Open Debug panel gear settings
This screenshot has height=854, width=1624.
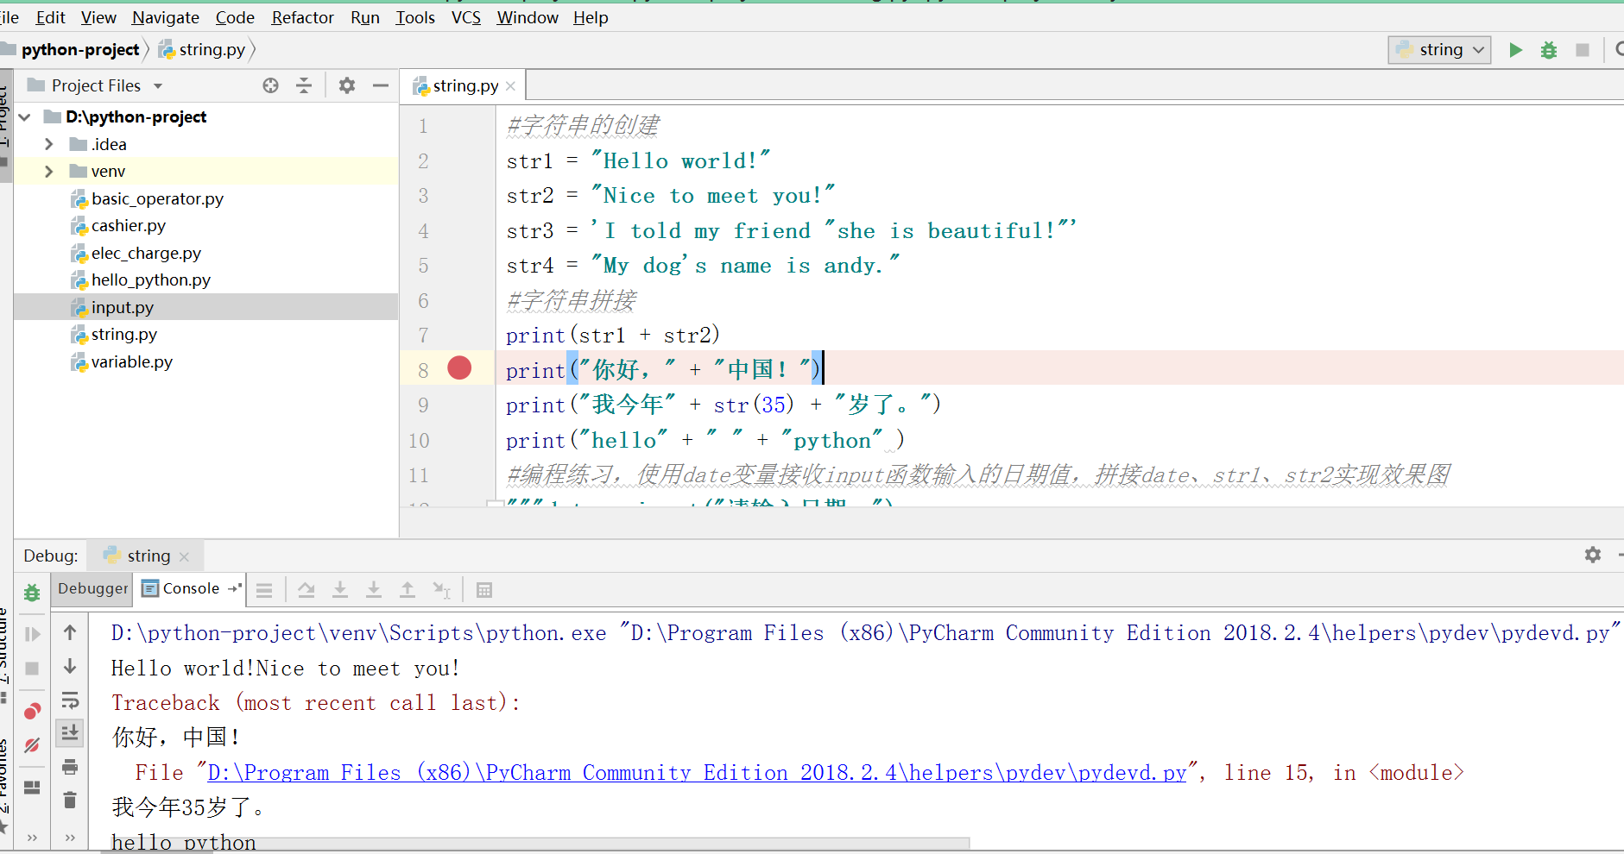click(1593, 555)
